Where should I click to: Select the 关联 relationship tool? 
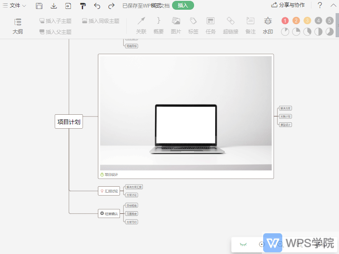click(x=141, y=26)
